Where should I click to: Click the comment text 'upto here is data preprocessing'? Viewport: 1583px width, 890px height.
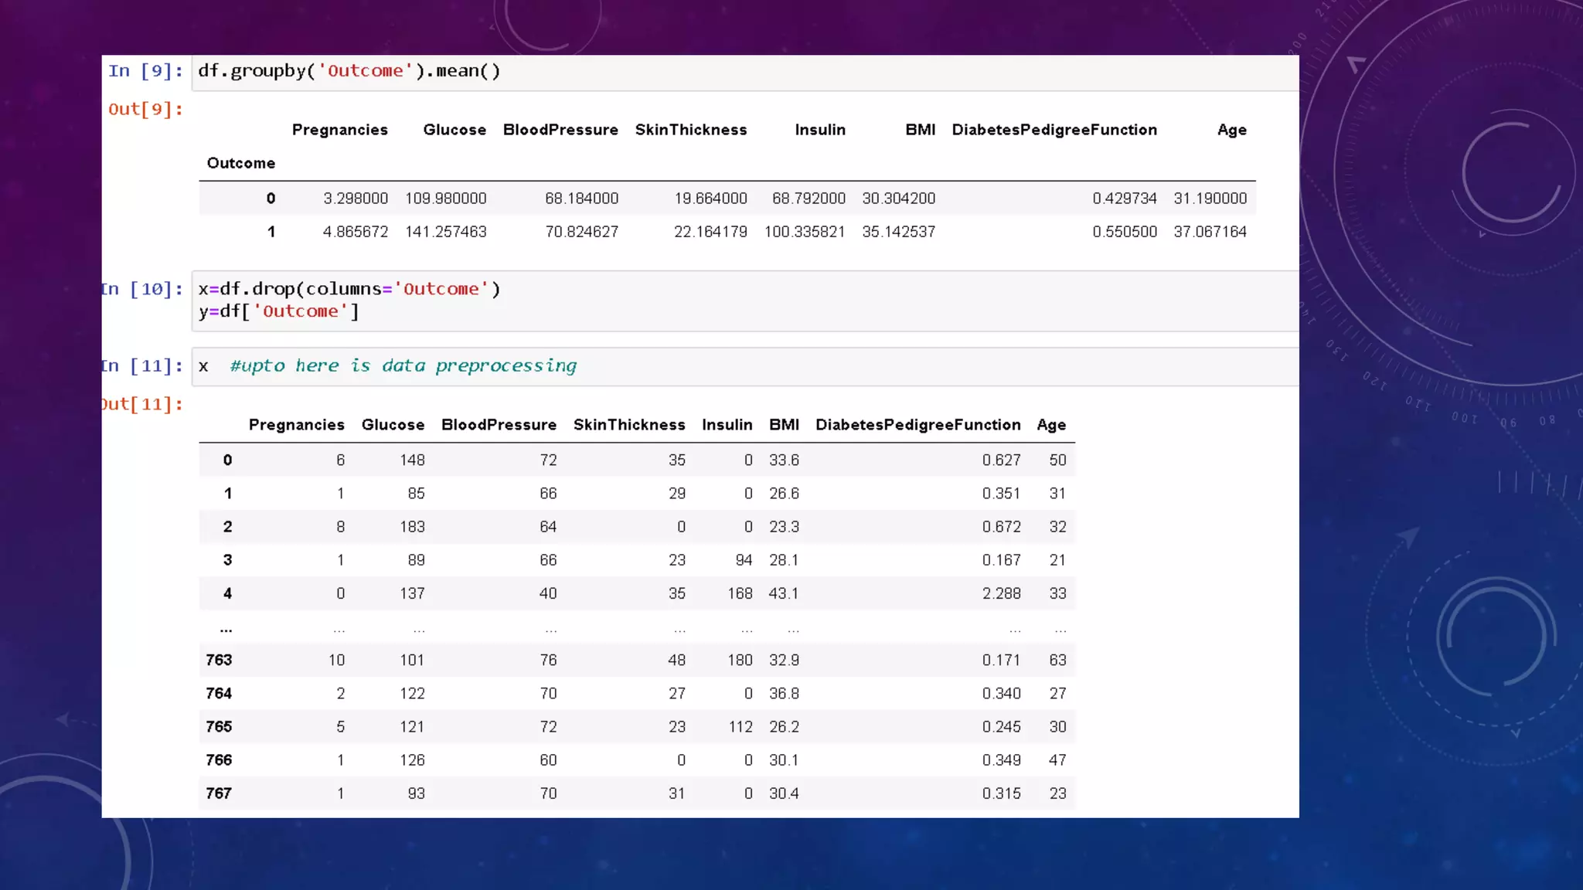tap(403, 366)
